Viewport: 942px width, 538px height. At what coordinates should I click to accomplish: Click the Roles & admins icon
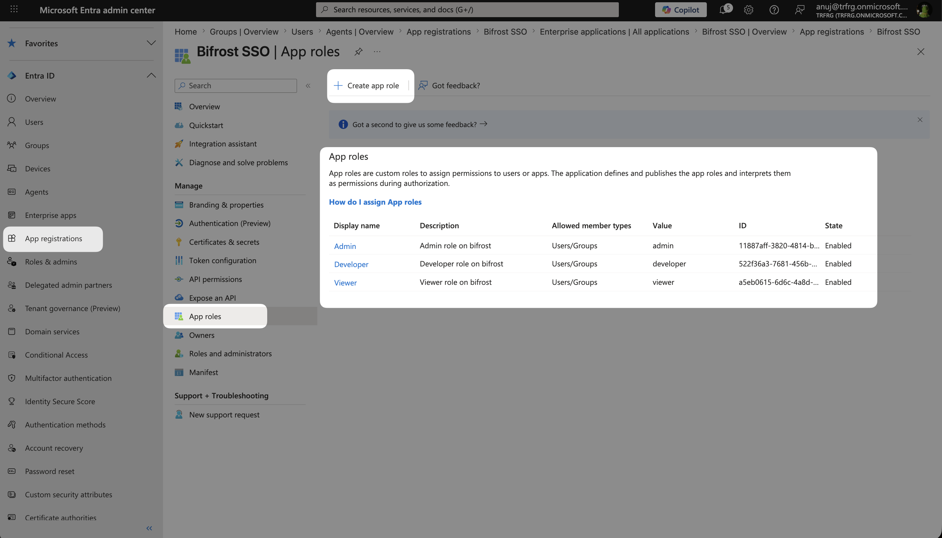tap(12, 262)
